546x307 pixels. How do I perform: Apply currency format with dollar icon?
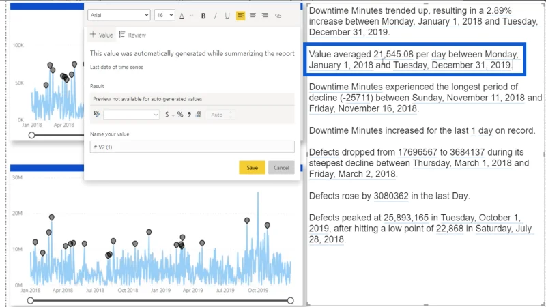(x=167, y=114)
